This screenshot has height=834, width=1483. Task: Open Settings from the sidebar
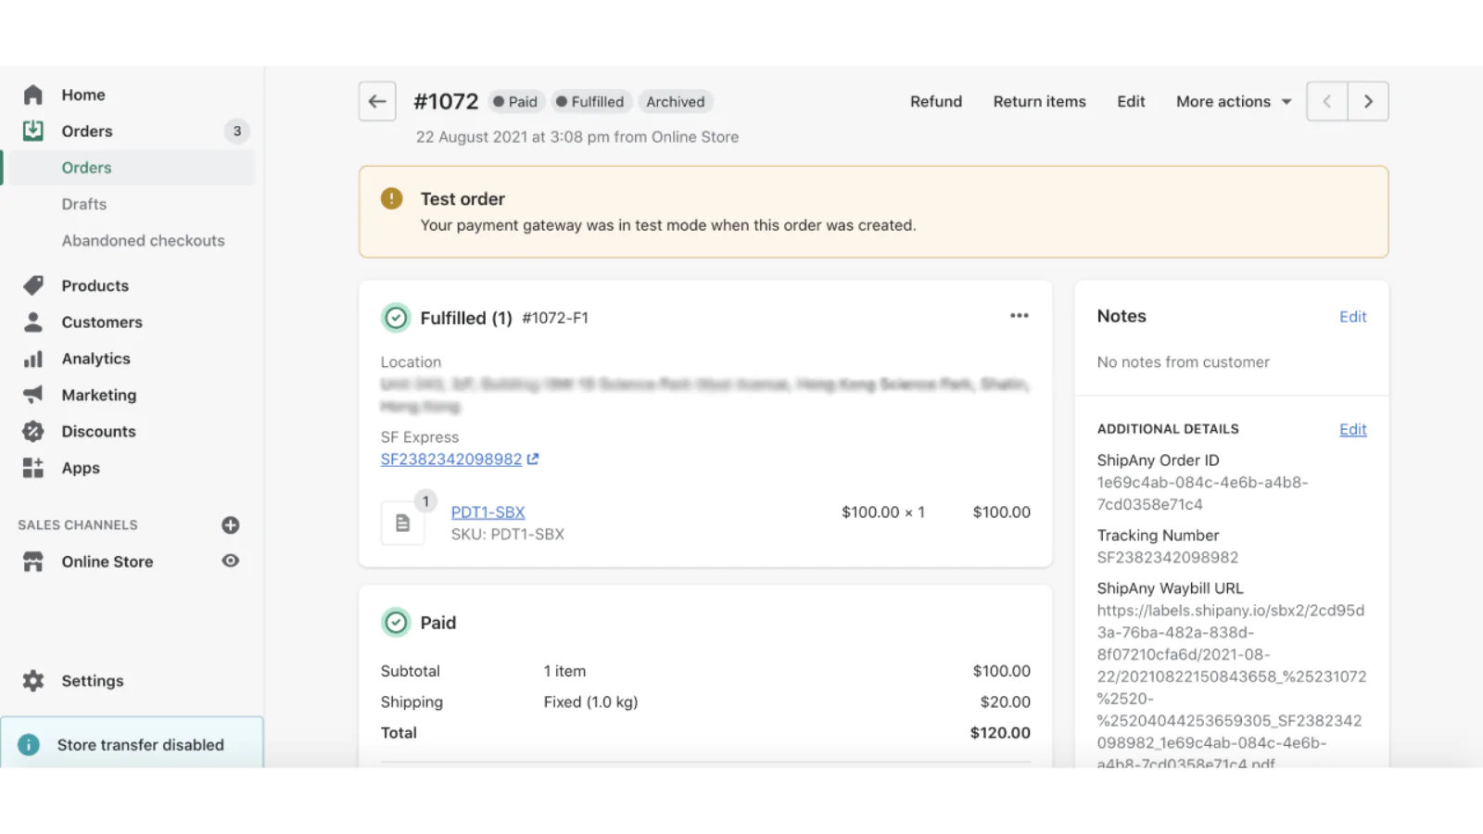[92, 680]
